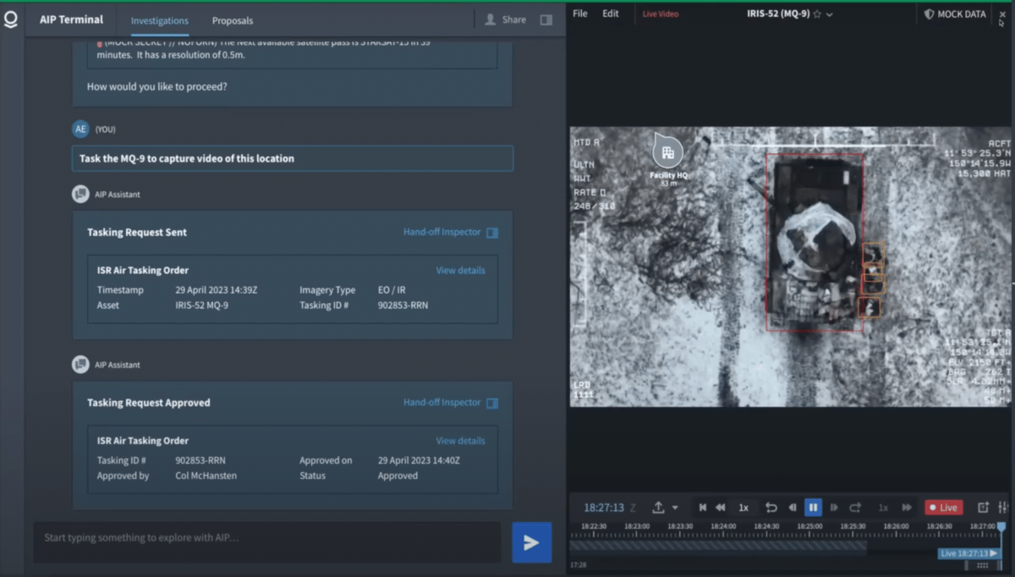Expand the IRIS-52 (MQ-9) title dropdown

tap(830, 14)
